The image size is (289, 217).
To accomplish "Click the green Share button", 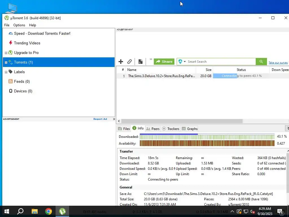I will pos(164,61).
